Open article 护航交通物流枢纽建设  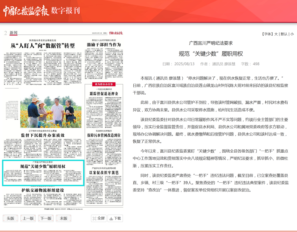[x=43, y=190]
